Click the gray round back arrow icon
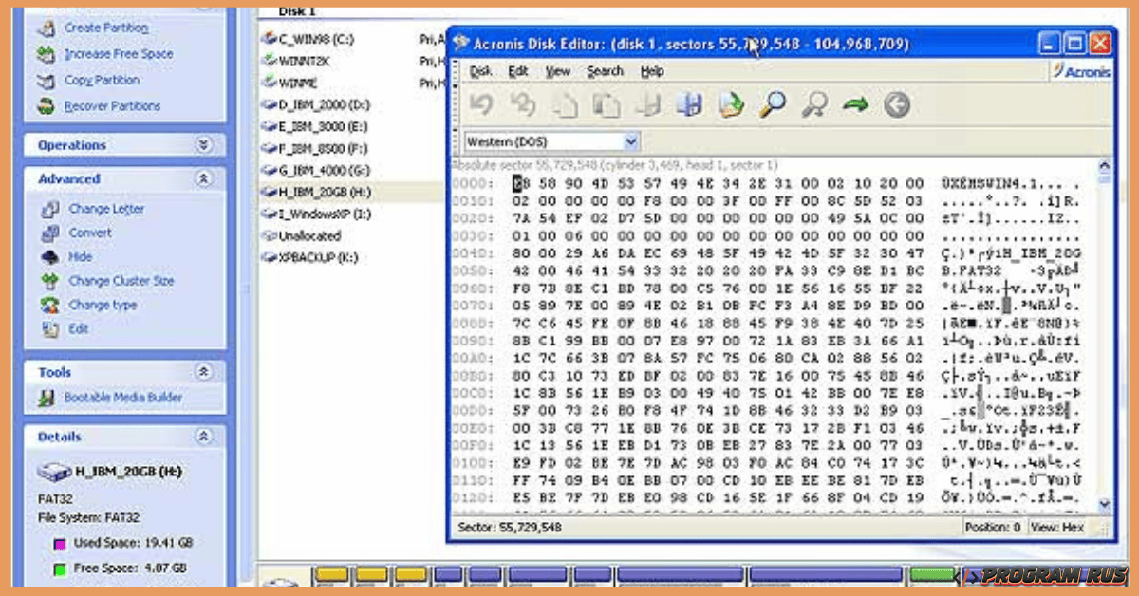Viewport: 1139px width, 596px height. tap(897, 104)
